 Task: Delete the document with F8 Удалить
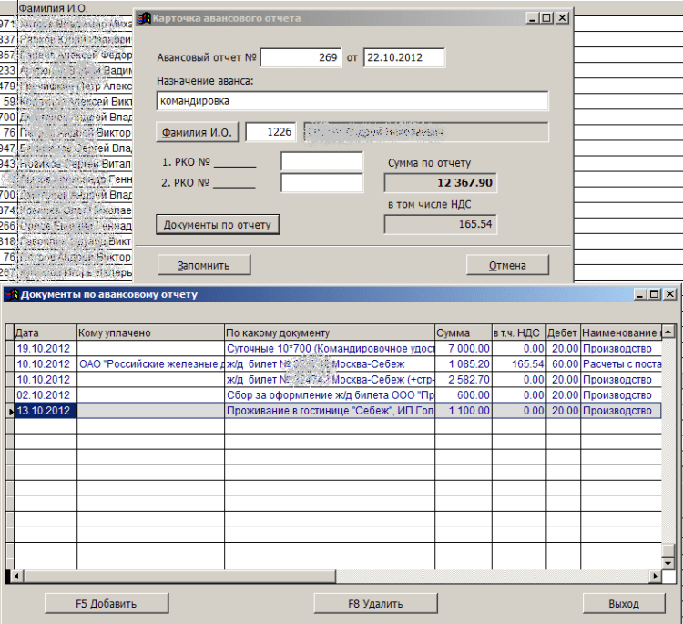click(x=375, y=604)
